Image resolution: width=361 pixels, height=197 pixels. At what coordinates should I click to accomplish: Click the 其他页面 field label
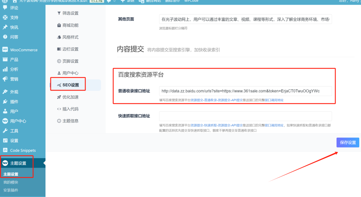point(126,19)
